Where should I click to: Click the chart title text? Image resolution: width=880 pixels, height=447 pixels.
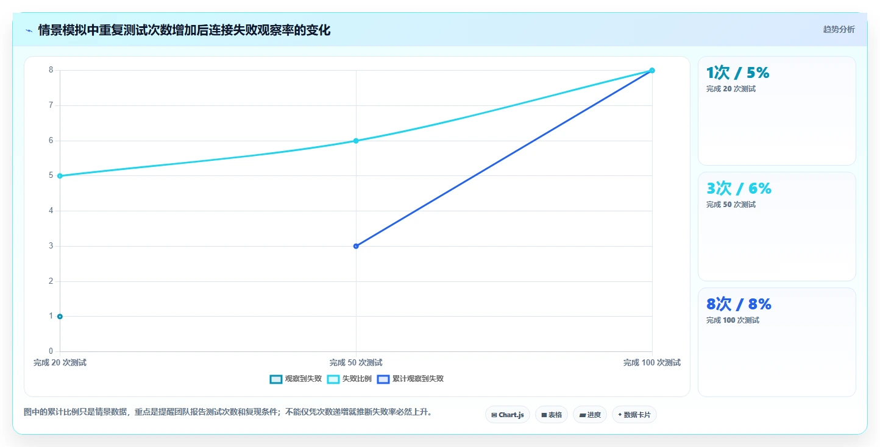(184, 30)
